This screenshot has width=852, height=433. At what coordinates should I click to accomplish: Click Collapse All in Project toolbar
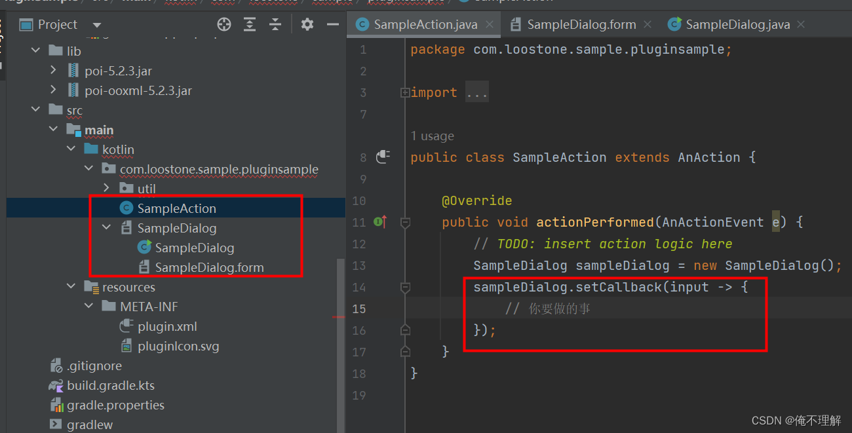point(275,25)
